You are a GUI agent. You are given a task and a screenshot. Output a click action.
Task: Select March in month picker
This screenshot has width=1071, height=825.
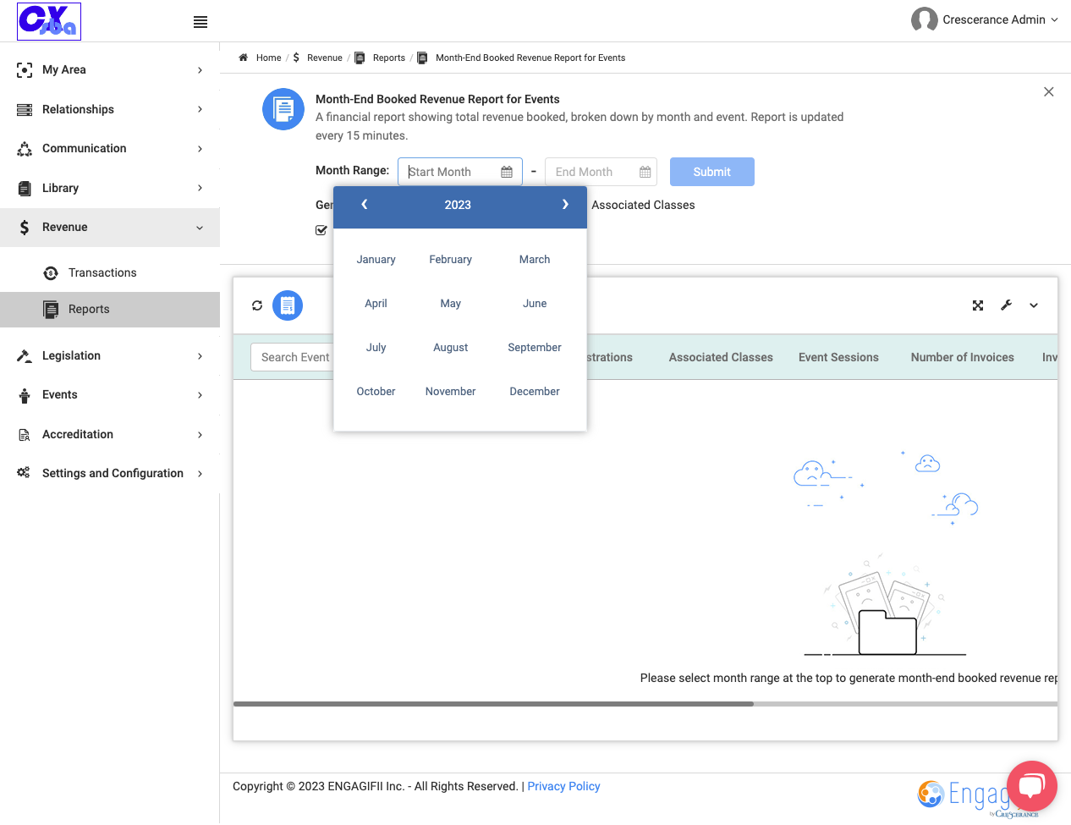pos(535,260)
